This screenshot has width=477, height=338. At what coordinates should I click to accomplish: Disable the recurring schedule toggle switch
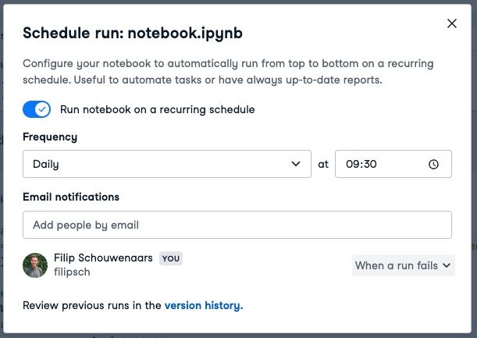click(37, 109)
